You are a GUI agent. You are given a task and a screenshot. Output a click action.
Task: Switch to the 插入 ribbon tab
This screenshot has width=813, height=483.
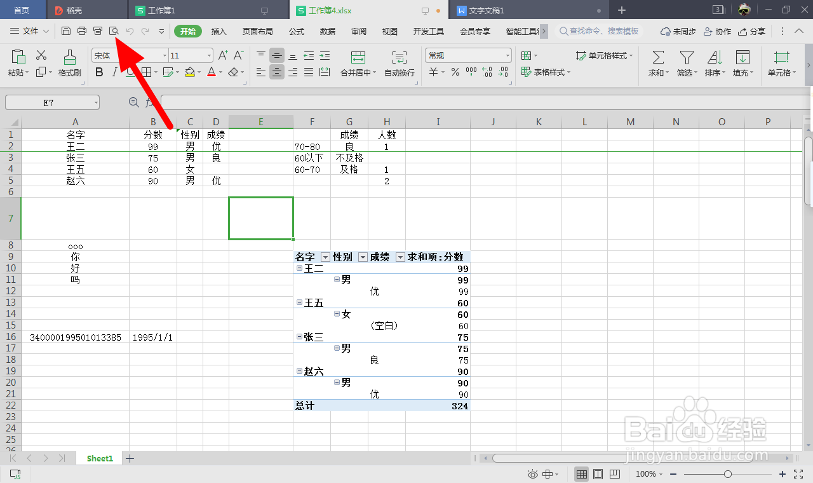click(218, 31)
